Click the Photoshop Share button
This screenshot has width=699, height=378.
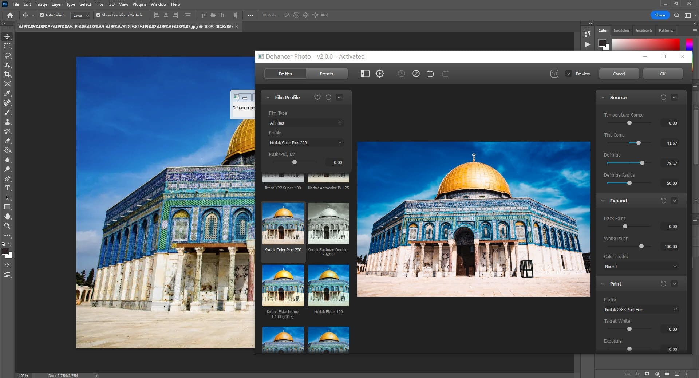[660, 15]
